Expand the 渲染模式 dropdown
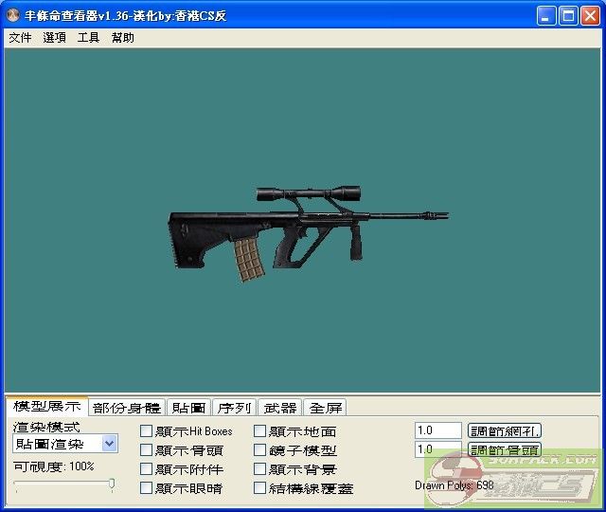The height and width of the screenshot is (512, 606). pyautogui.click(x=109, y=444)
